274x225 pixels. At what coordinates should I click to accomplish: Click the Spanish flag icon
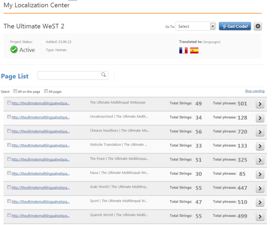(194, 50)
